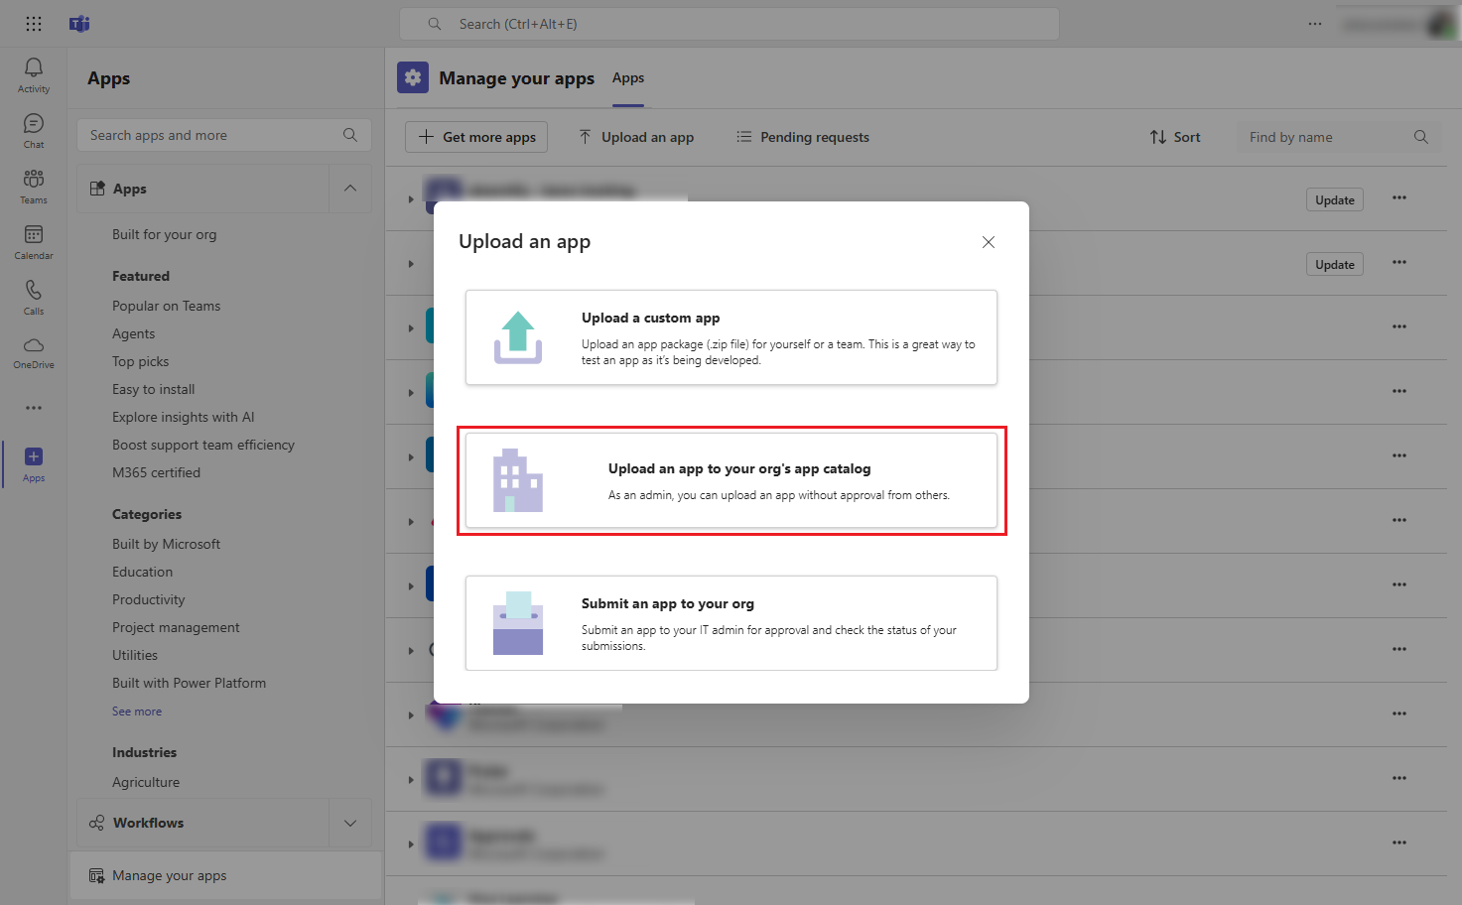Click the Get more apps button
Screen dimensions: 1462x905
pyautogui.click(x=475, y=137)
